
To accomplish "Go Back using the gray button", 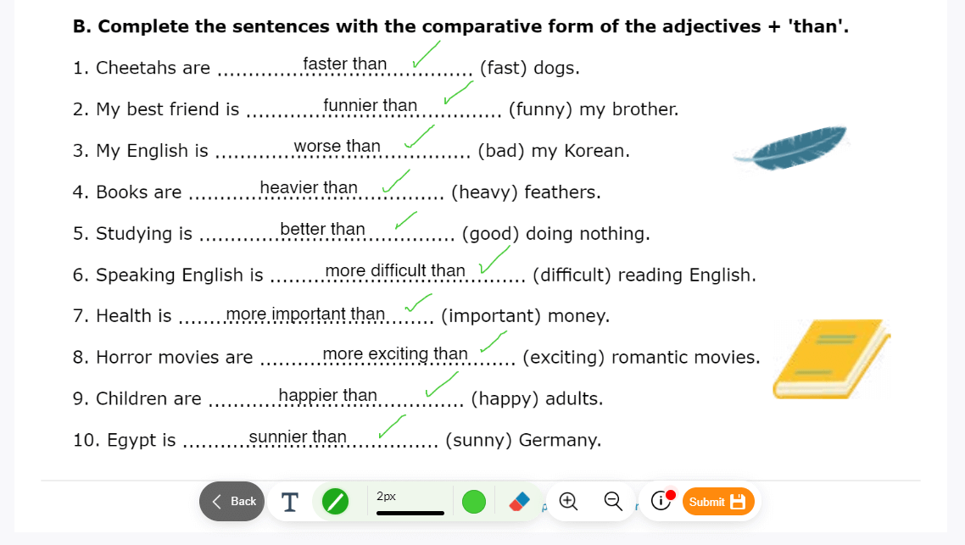I will (x=232, y=501).
